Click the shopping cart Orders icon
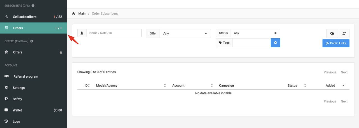This screenshot has height=128, width=359. pos(6,28)
